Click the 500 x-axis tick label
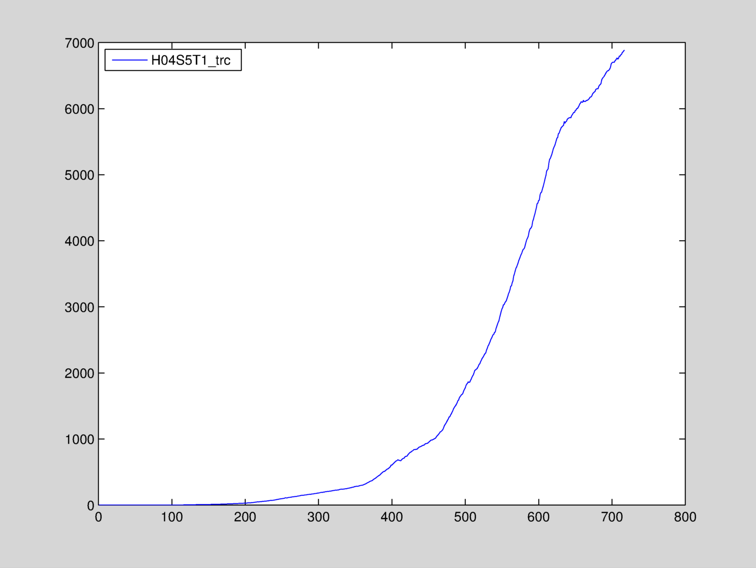Image resolution: width=756 pixels, height=568 pixels. coord(465,517)
